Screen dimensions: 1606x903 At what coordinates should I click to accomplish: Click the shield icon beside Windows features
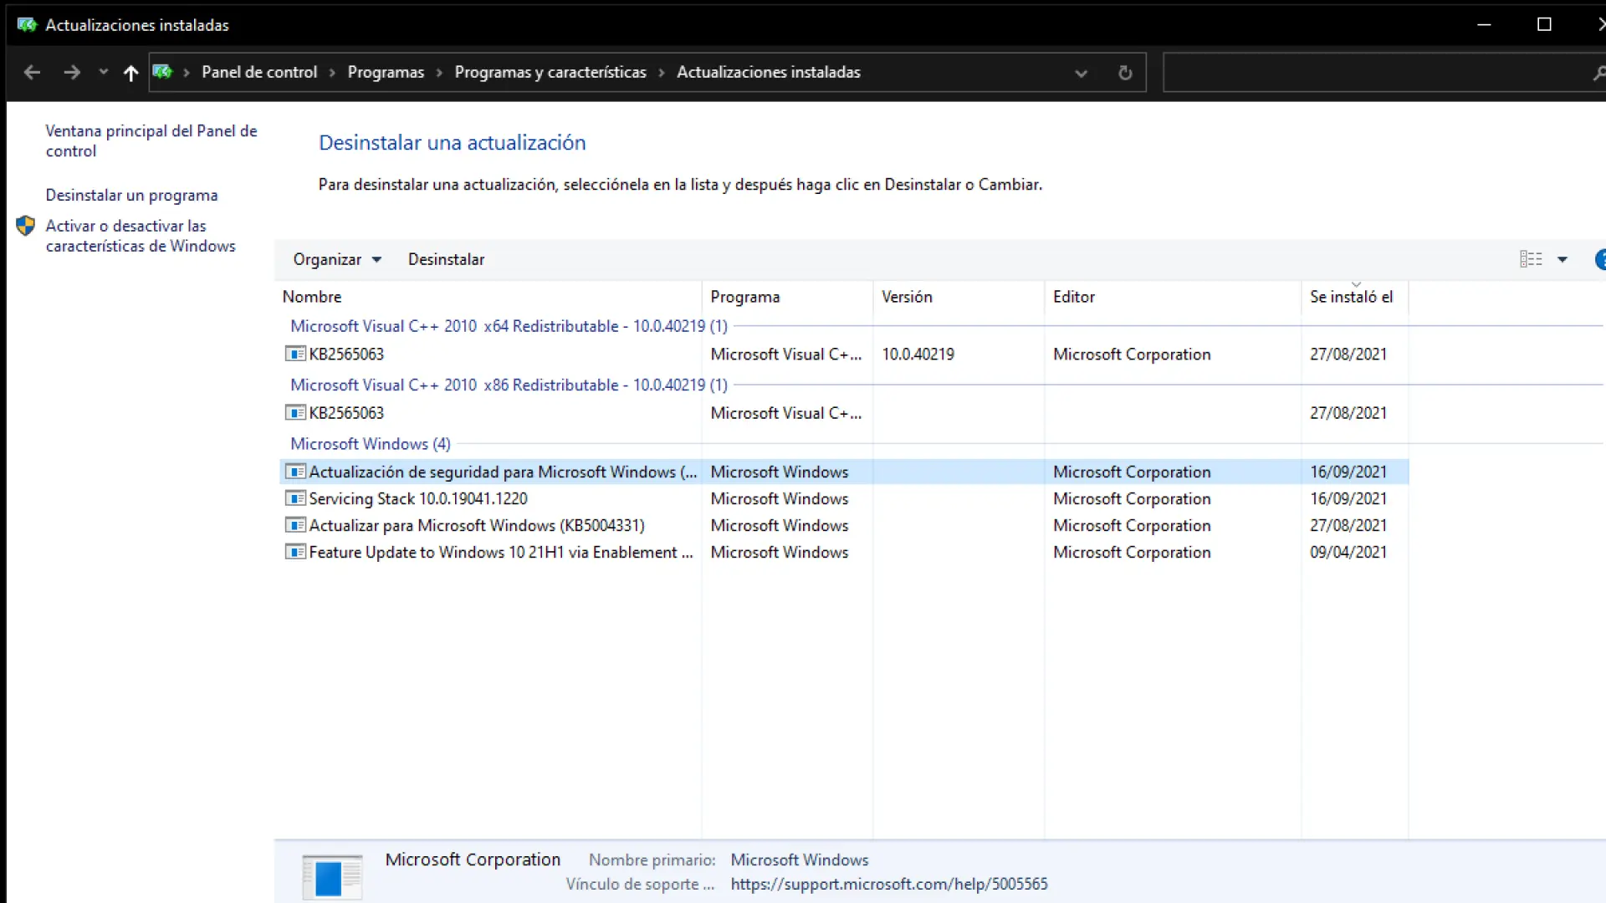26,226
